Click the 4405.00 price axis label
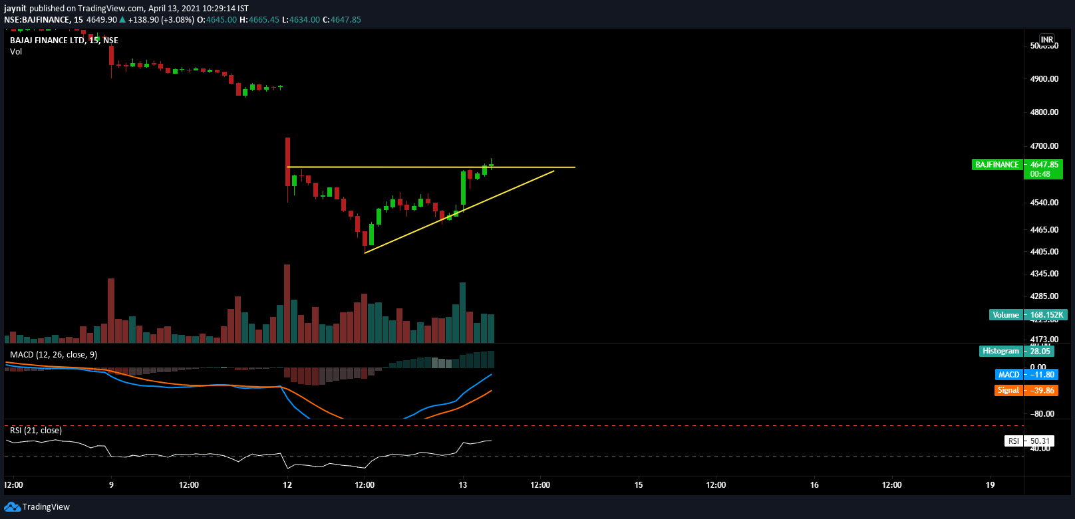This screenshot has height=519, width=1075. (x=1044, y=252)
